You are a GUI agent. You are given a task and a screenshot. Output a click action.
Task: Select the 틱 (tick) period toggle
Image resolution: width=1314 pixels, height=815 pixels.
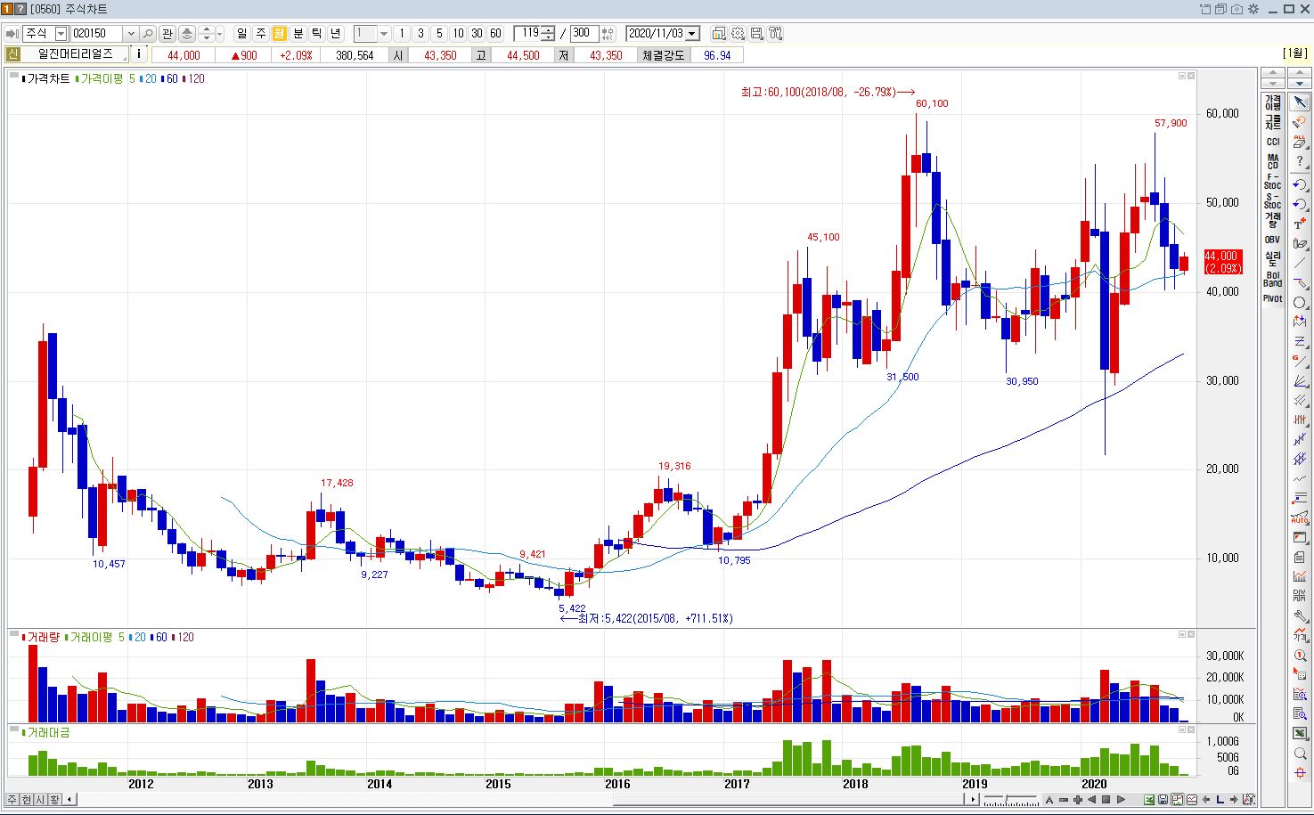coord(316,33)
